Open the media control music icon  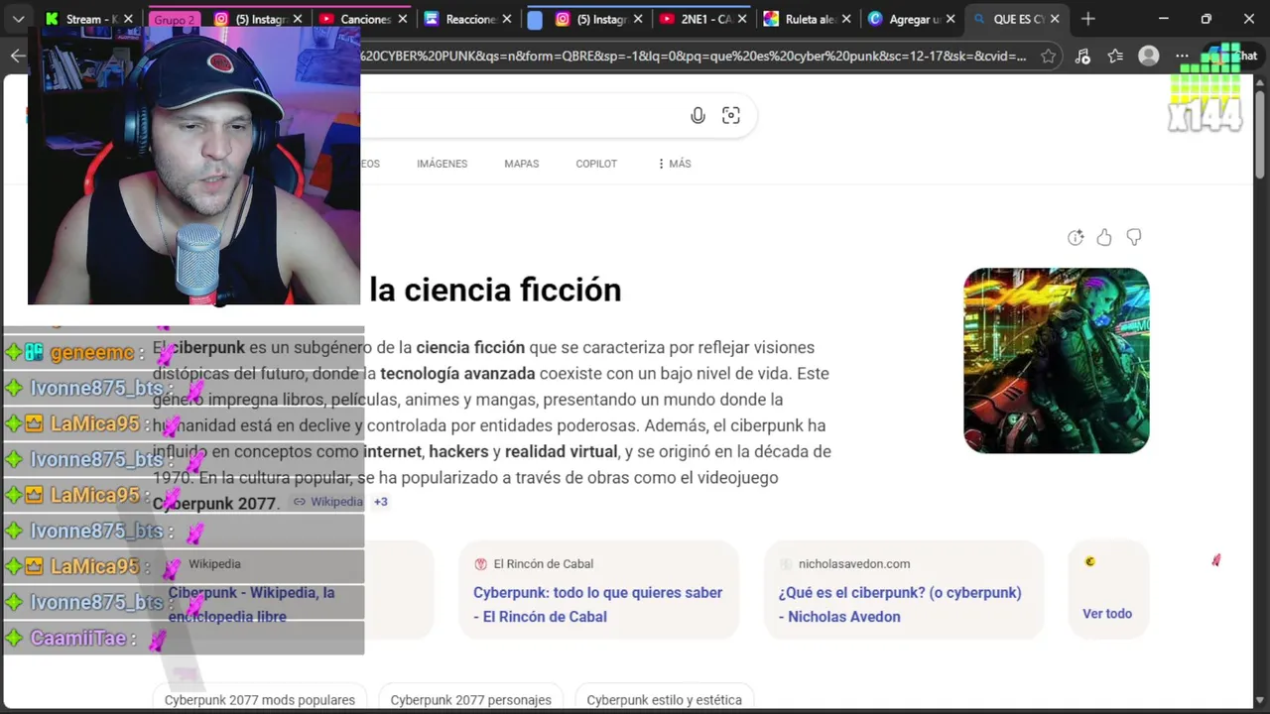click(x=1082, y=57)
